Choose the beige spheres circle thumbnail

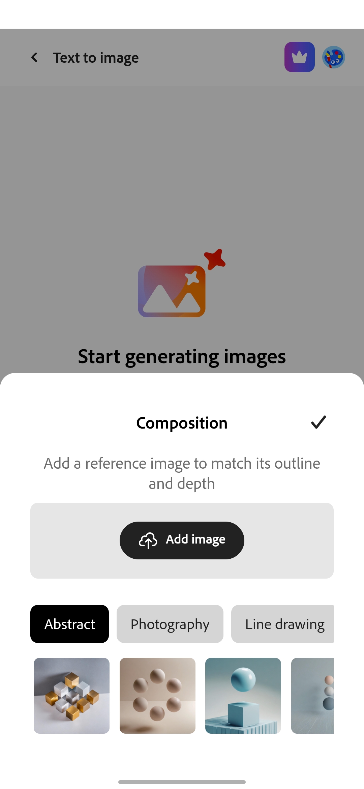point(157,696)
